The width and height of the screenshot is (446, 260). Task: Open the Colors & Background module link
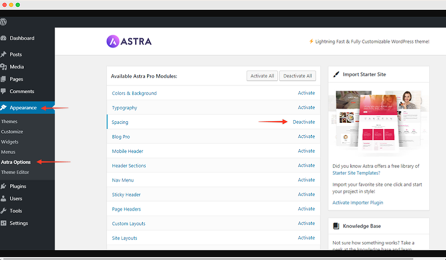(134, 93)
